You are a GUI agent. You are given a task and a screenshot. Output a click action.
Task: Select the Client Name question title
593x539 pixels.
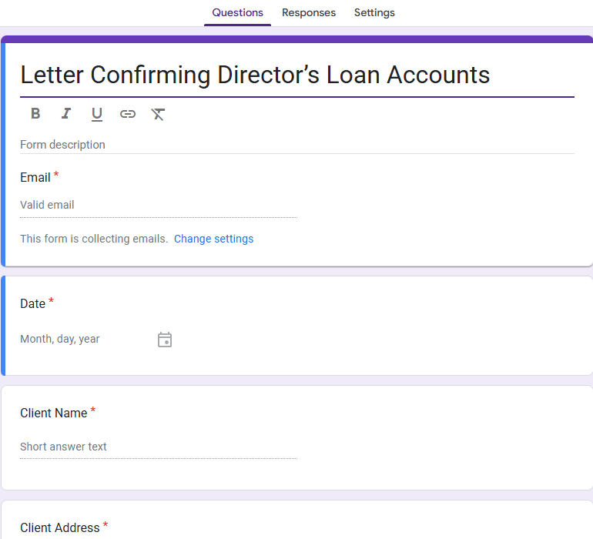tap(54, 413)
